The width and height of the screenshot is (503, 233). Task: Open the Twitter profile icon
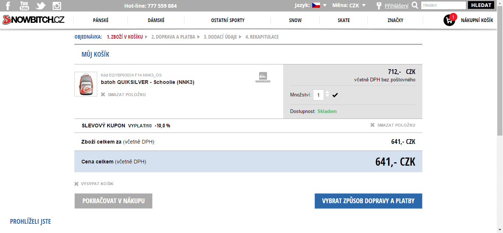41,6
